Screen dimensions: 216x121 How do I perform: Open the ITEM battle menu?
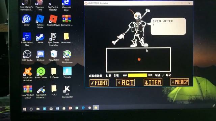pyautogui.click(x=153, y=82)
